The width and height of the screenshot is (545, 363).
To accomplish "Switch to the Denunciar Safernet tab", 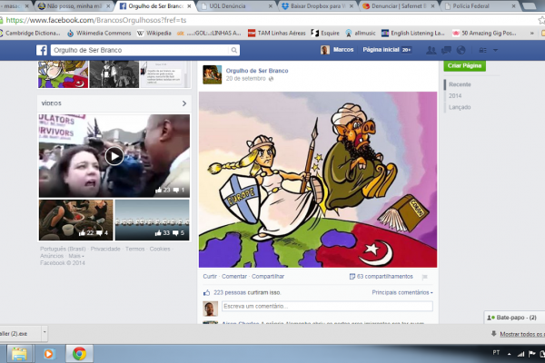I will (399, 6).
